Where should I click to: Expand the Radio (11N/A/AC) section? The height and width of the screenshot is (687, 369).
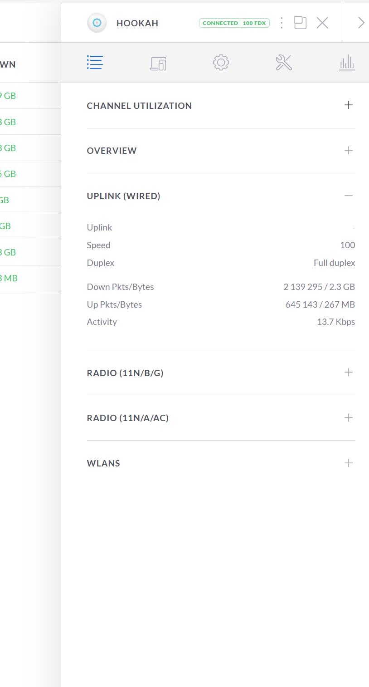tap(348, 417)
